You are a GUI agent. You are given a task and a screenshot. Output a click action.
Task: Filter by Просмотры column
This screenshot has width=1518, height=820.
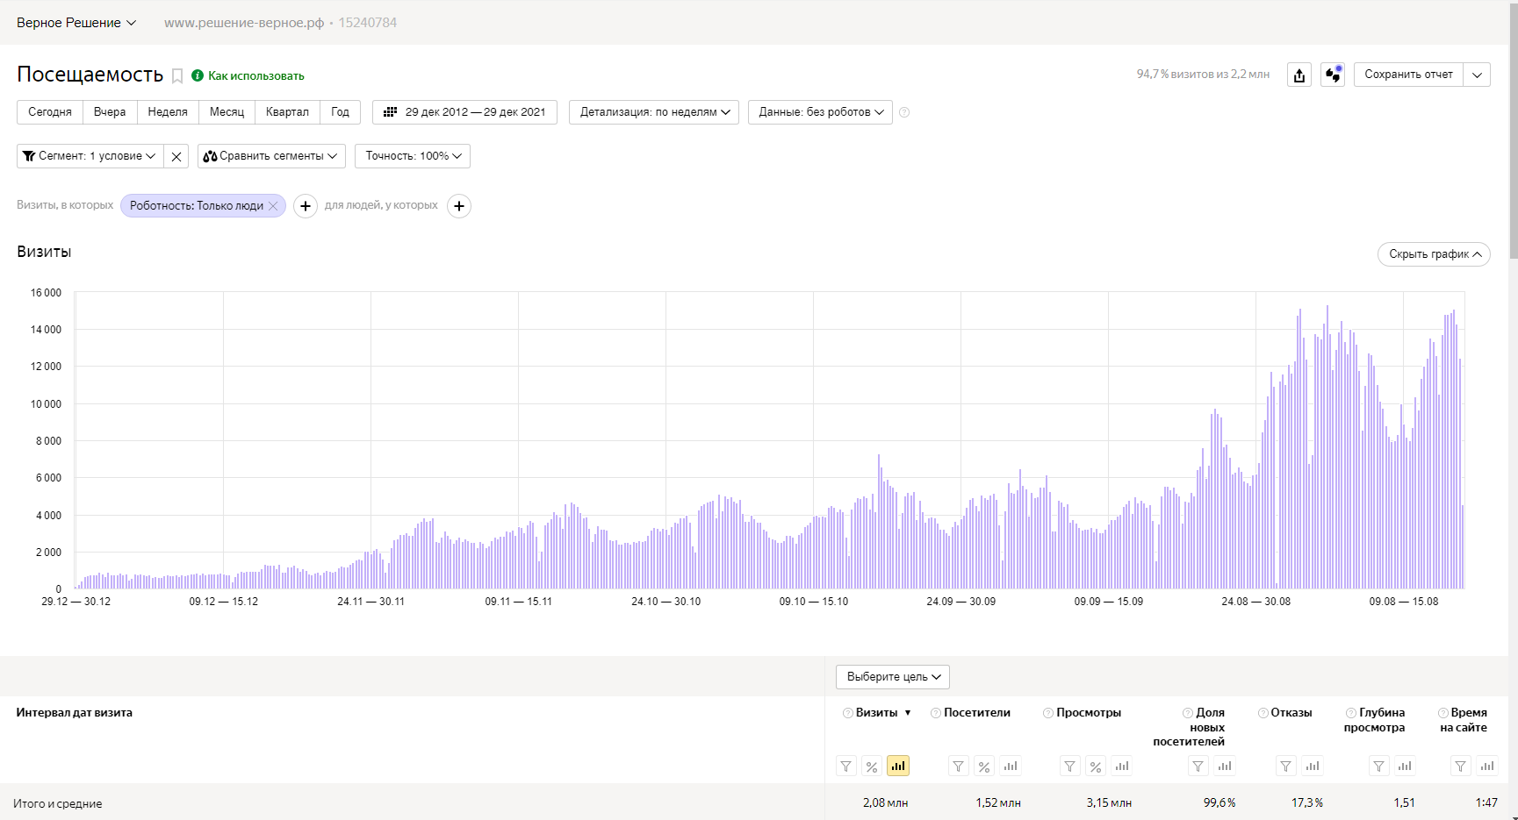1069,767
